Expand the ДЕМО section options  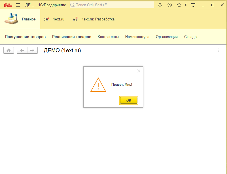30,5
